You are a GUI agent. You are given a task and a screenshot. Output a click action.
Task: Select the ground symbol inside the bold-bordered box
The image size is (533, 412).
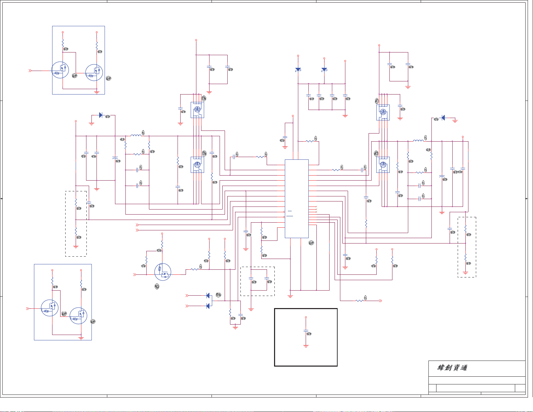[306, 346]
